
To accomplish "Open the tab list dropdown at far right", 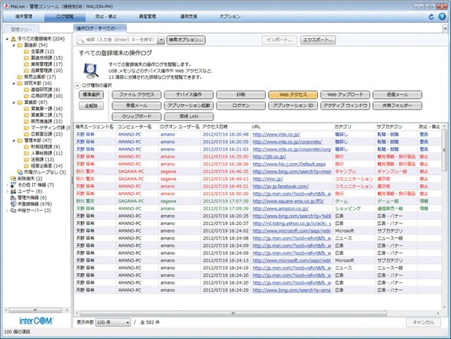I will coord(445,29).
